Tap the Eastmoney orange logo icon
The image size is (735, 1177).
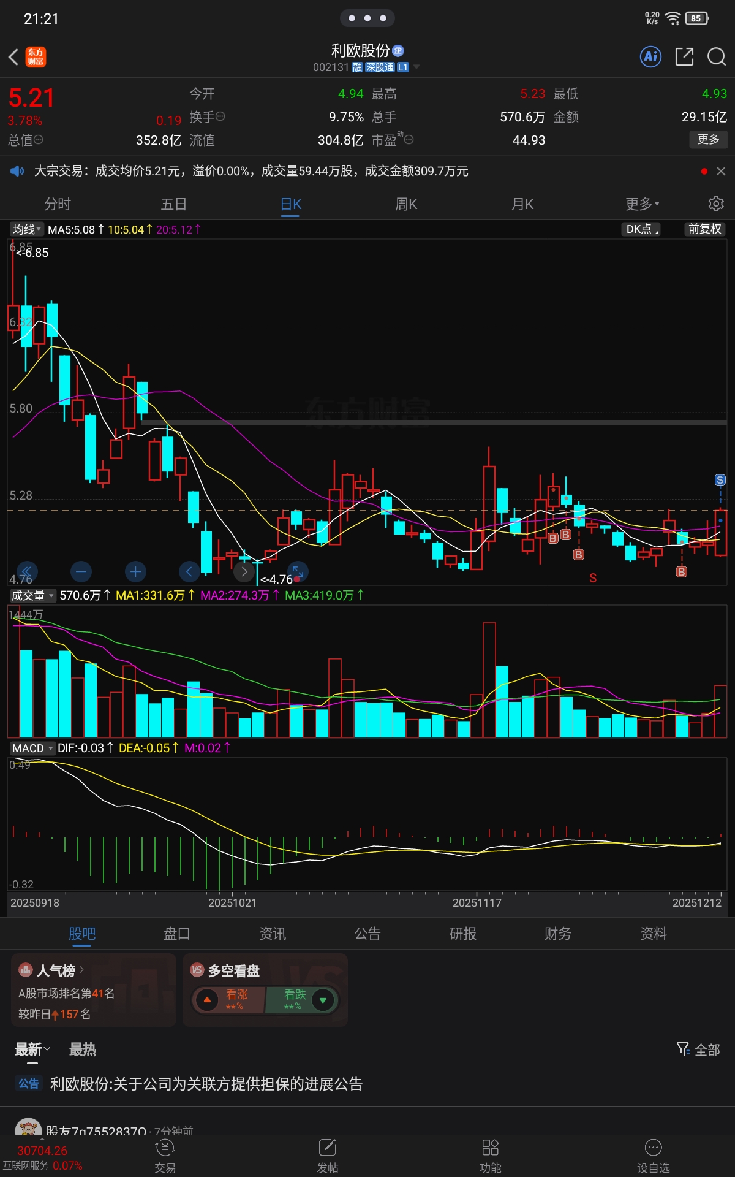coord(36,57)
